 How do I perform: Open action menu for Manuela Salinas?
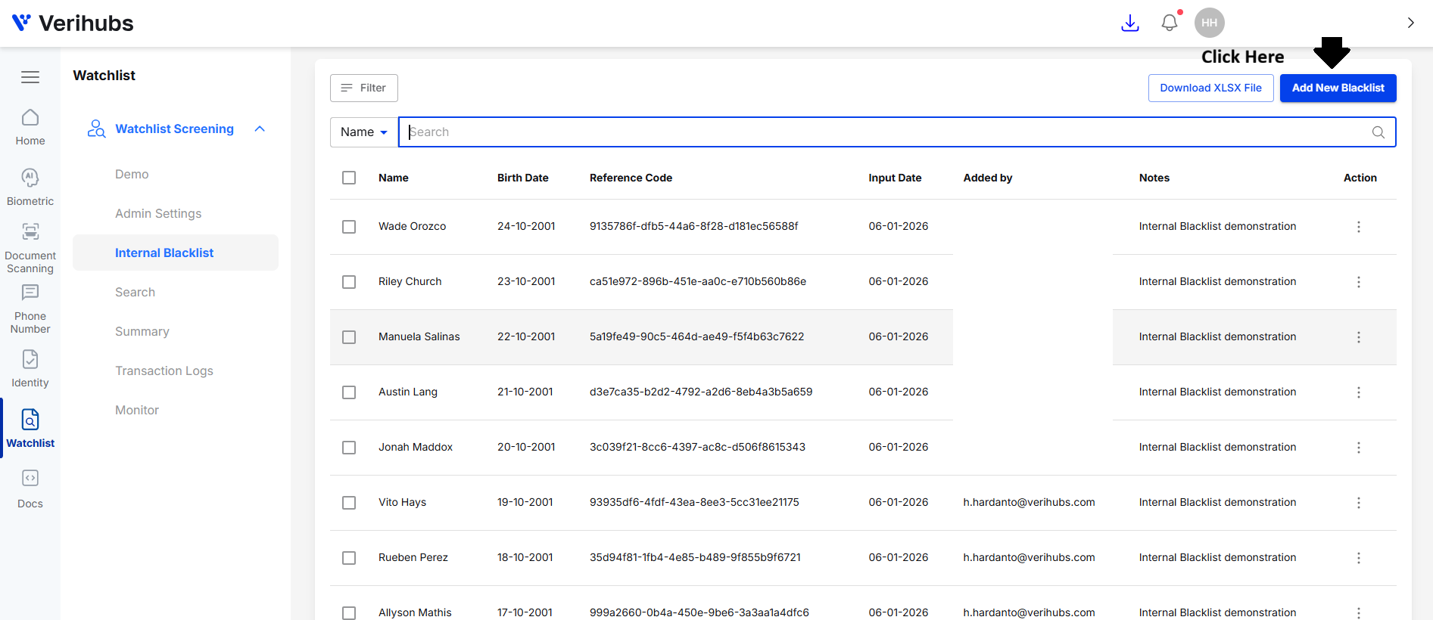click(1359, 337)
